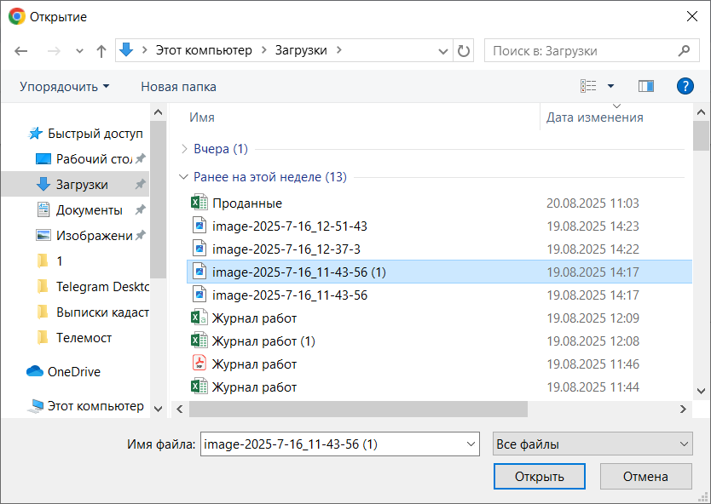Open the Все файлы file type dropdown
711x504 pixels.
click(x=592, y=444)
